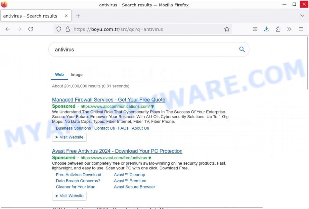Image resolution: width=309 pixels, height=209 pixels.
Task: Open Free Antivirus Download sitelink
Action: pos(79,175)
